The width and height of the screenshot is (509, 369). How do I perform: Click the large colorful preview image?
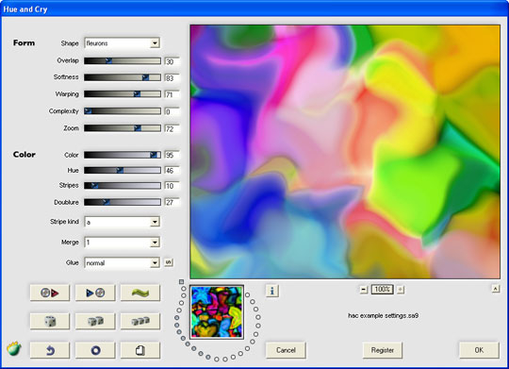pyautogui.click(x=345, y=152)
